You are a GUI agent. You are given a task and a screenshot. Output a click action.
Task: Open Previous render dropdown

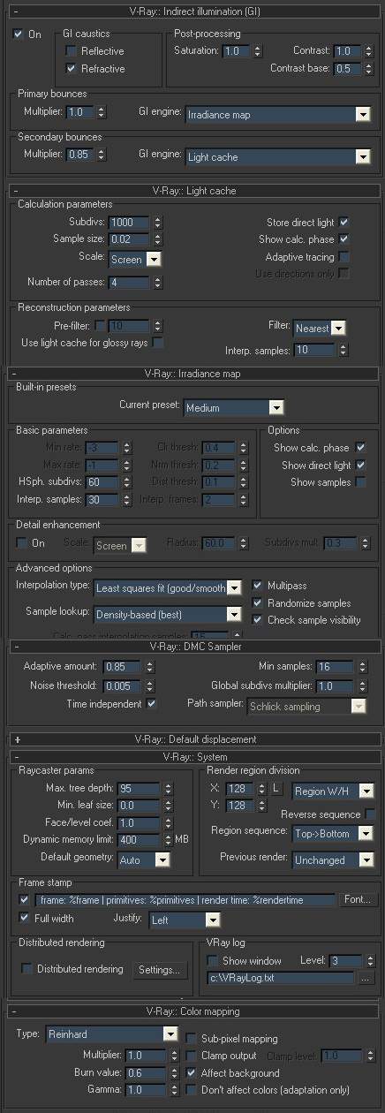click(x=333, y=859)
